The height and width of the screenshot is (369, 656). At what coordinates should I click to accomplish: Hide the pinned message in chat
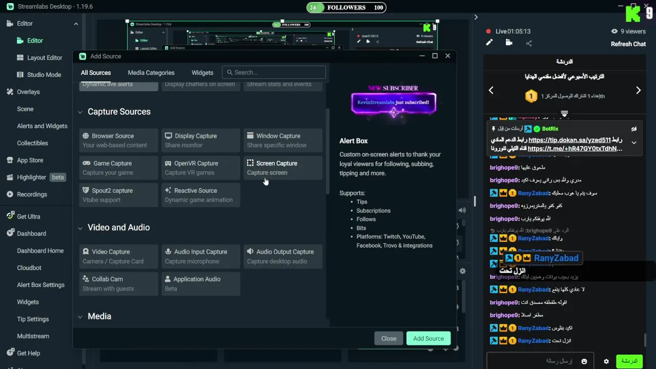point(634,129)
